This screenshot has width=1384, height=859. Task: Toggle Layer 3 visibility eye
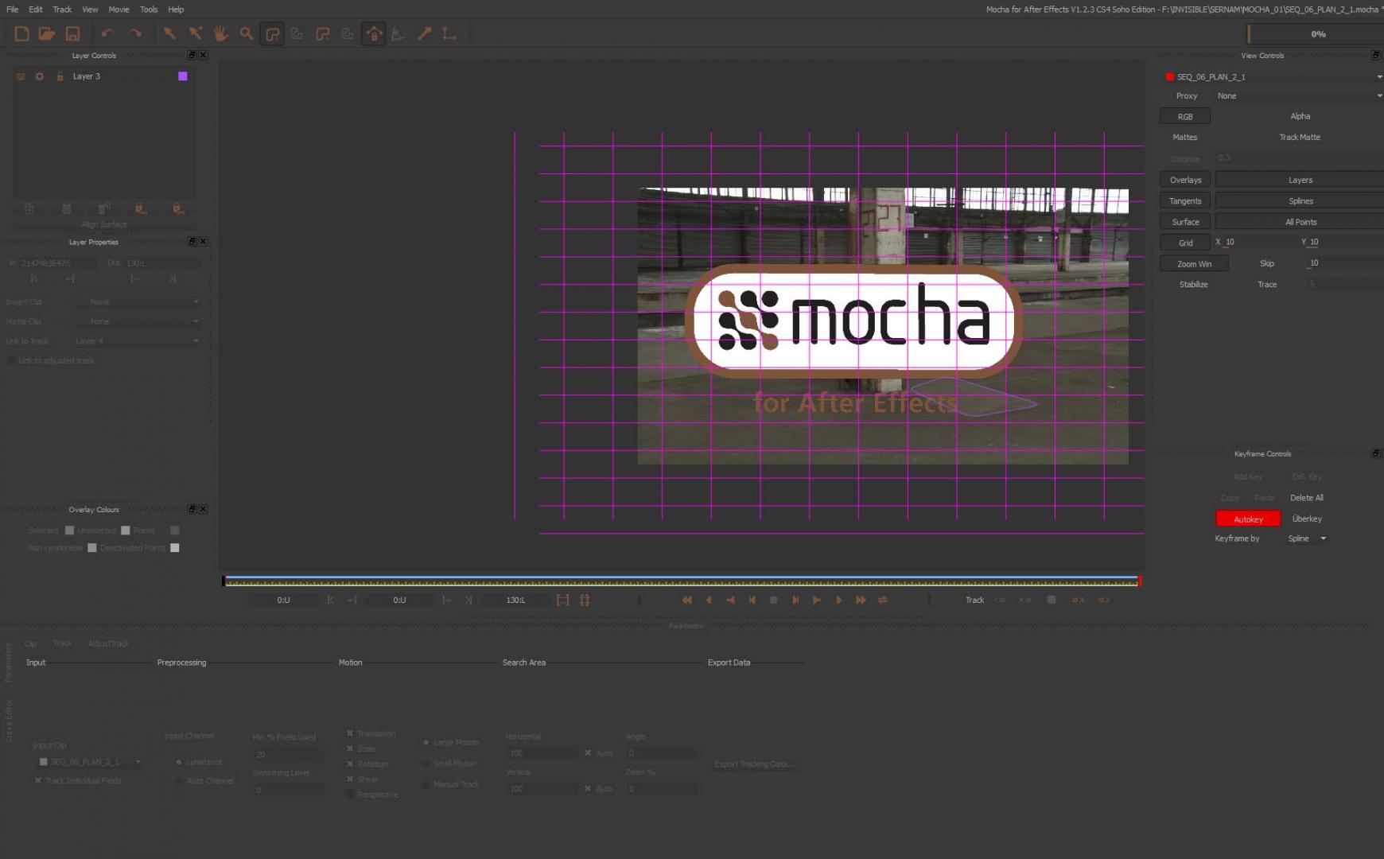[21, 76]
